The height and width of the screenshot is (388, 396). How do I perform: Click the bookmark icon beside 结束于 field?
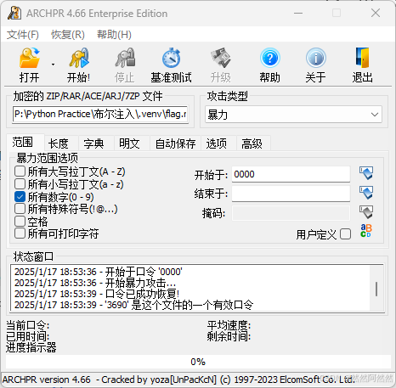click(366, 193)
